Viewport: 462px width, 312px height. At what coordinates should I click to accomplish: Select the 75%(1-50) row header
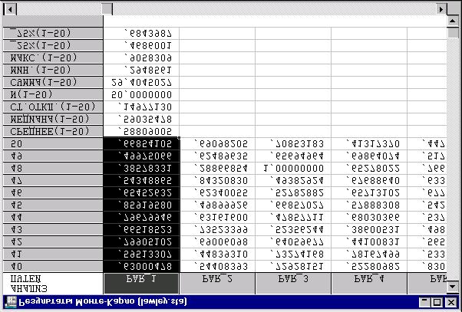[53, 33]
